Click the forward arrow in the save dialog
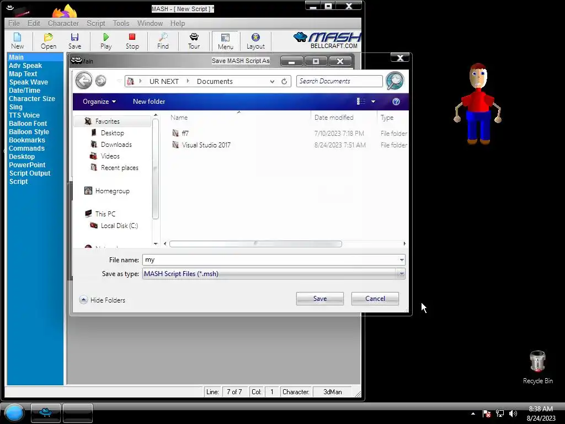The width and height of the screenshot is (565, 424). click(x=101, y=81)
